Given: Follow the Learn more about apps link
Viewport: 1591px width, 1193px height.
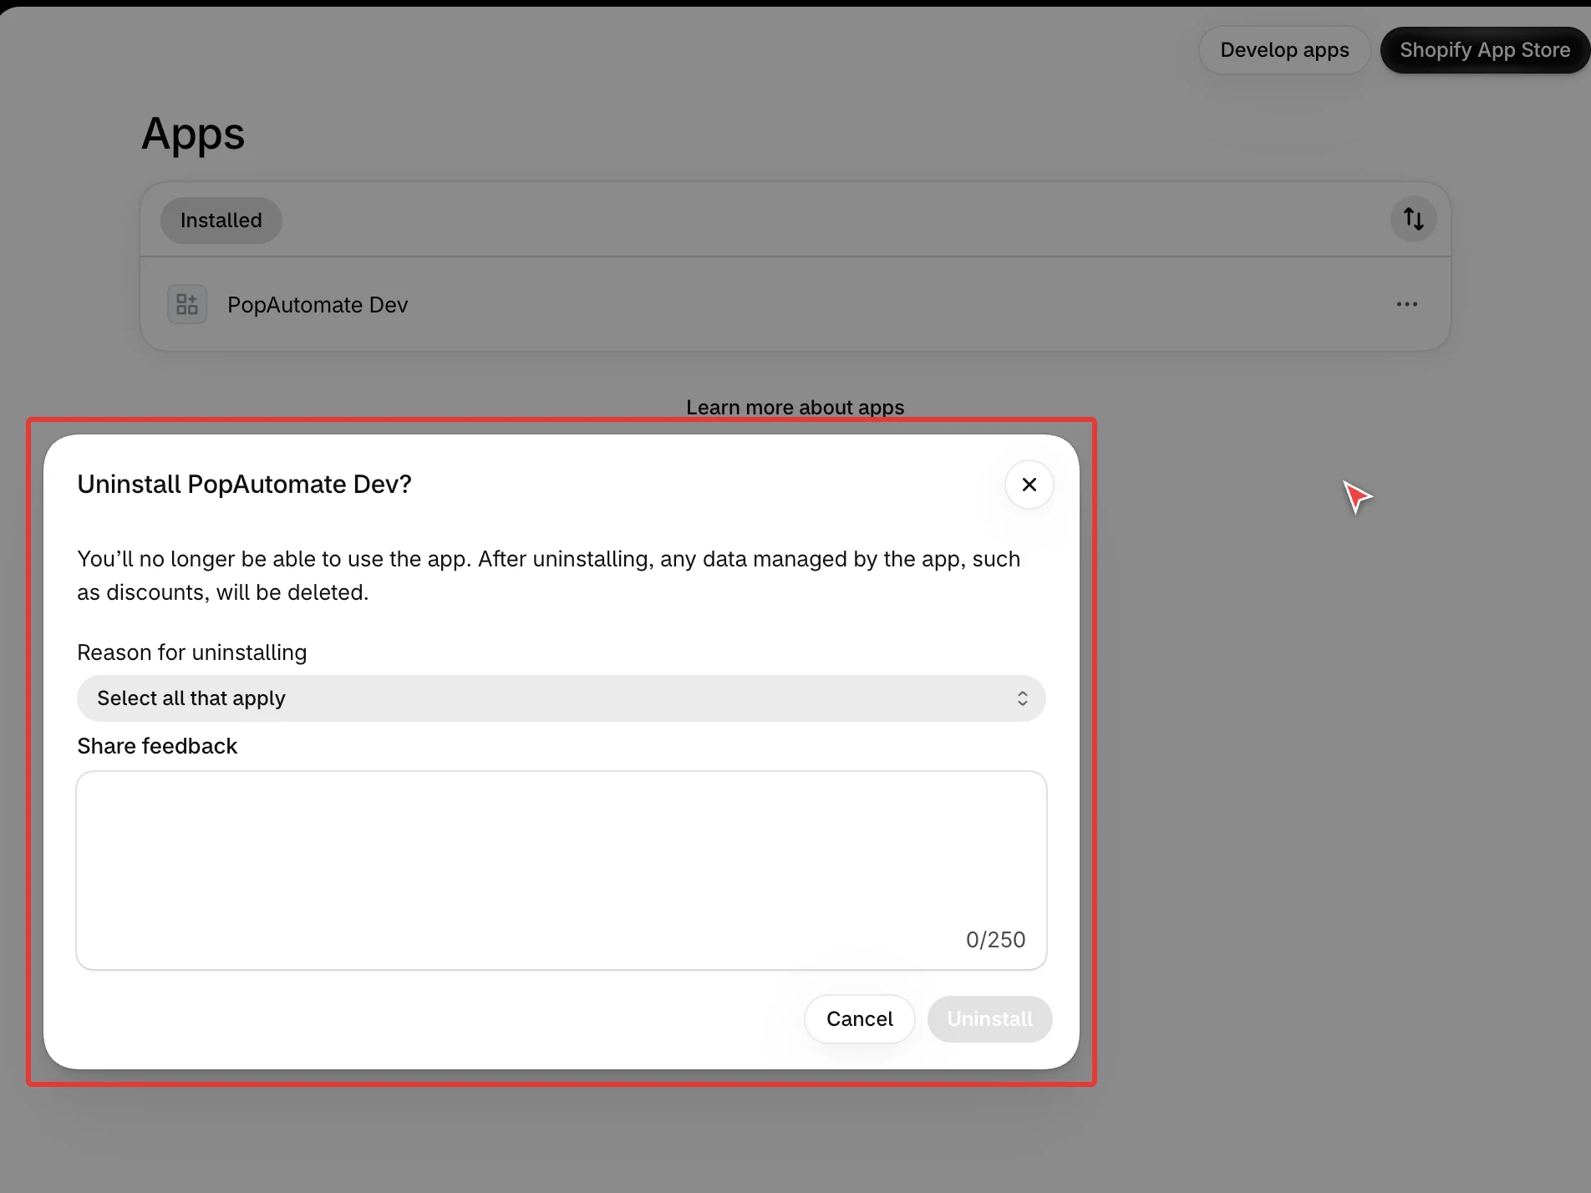Looking at the screenshot, I should [795, 408].
